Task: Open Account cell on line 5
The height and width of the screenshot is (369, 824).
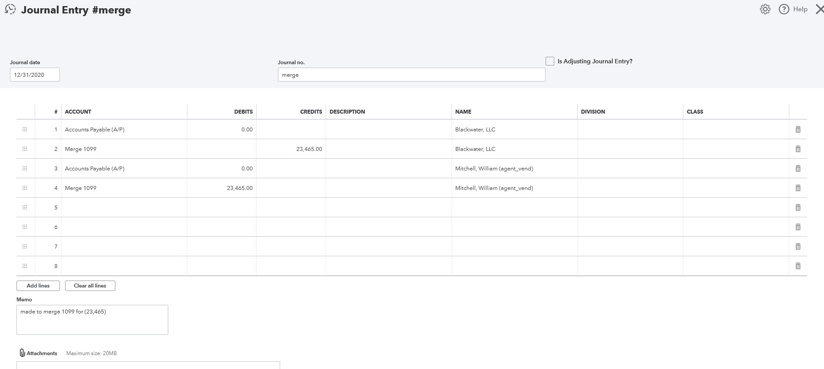Action: point(124,208)
